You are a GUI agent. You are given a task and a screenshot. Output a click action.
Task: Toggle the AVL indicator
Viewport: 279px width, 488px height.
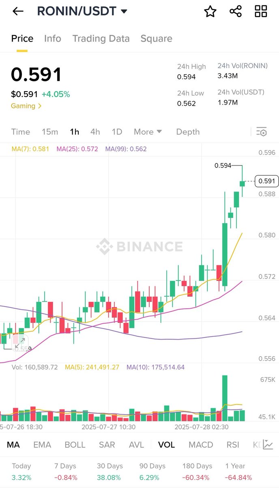[136, 444]
